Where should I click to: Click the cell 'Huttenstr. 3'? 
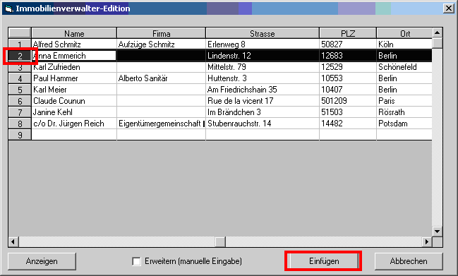click(x=263, y=78)
